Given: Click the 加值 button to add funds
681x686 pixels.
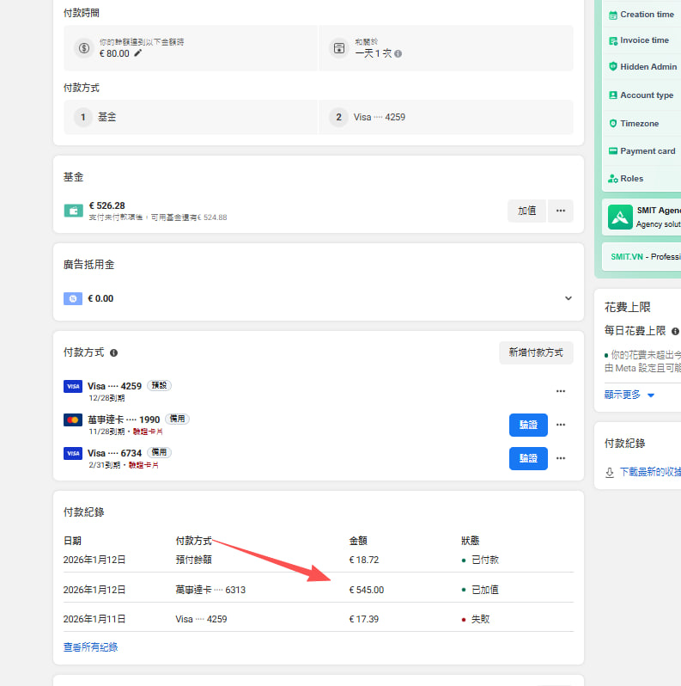Looking at the screenshot, I should click(x=526, y=211).
